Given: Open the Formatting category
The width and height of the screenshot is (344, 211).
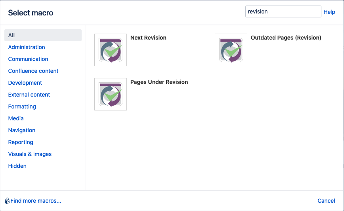Looking at the screenshot, I should pyautogui.click(x=22, y=106).
